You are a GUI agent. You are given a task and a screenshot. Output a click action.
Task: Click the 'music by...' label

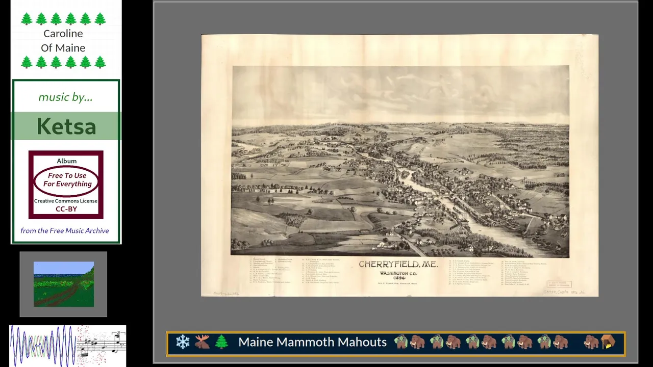[x=65, y=97]
